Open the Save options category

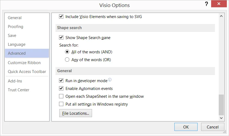27,36
